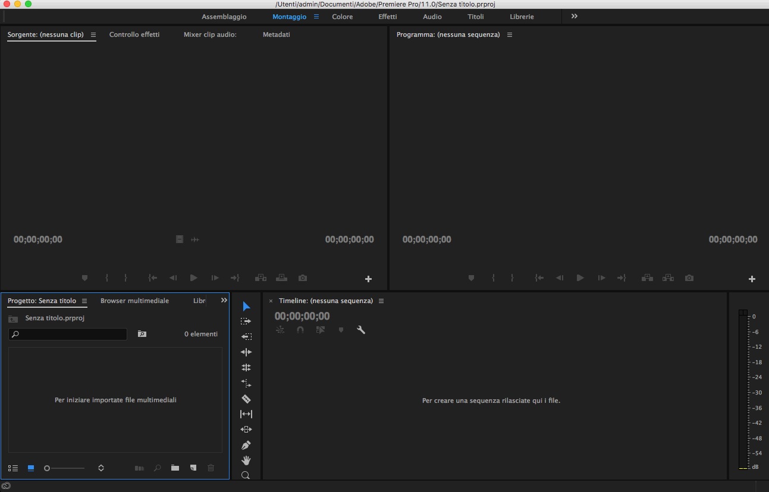This screenshot has height=492, width=769.
Task: Click Insert button in Source monitor
Action: point(260,277)
